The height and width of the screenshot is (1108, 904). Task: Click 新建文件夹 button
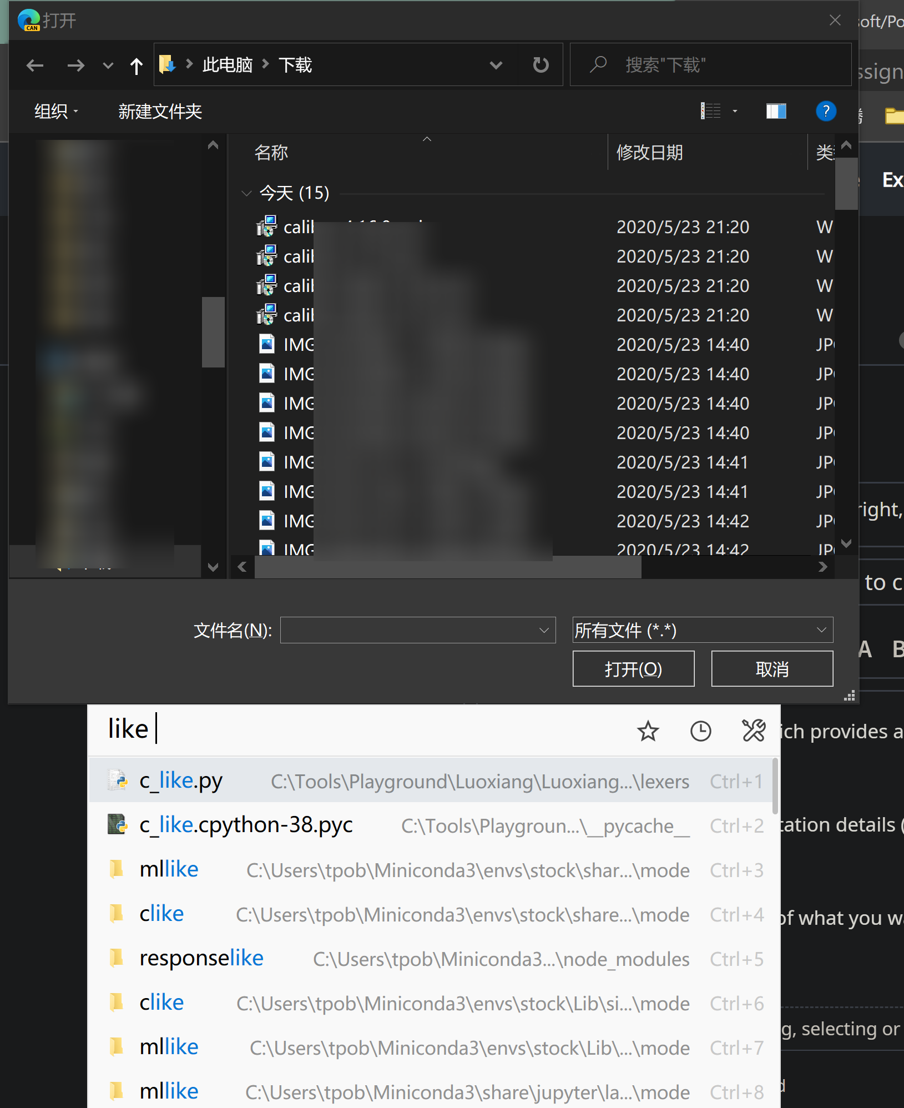coord(160,112)
